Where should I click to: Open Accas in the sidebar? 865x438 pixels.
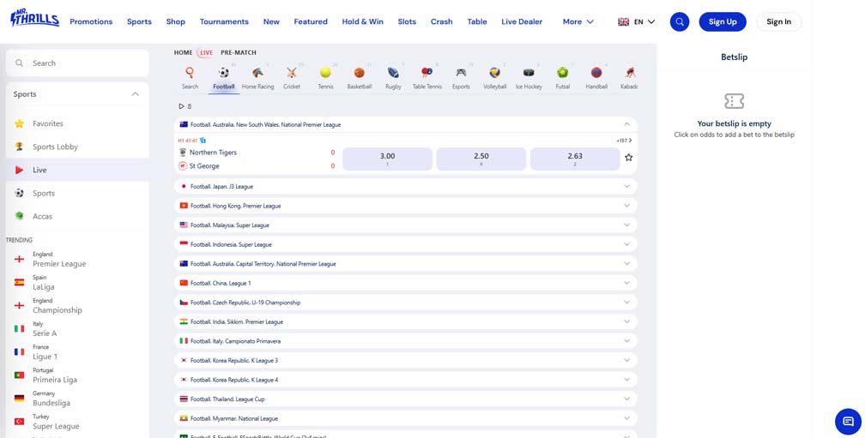click(x=77, y=216)
